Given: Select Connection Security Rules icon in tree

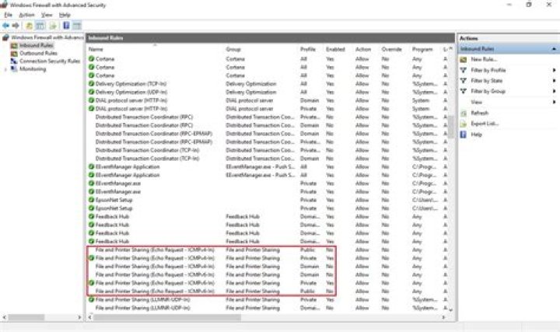Looking at the screenshot, I should point(14,61).
